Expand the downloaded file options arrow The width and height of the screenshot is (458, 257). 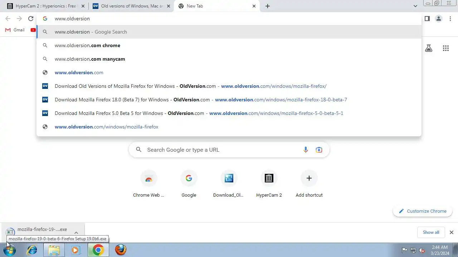[76, 233]
